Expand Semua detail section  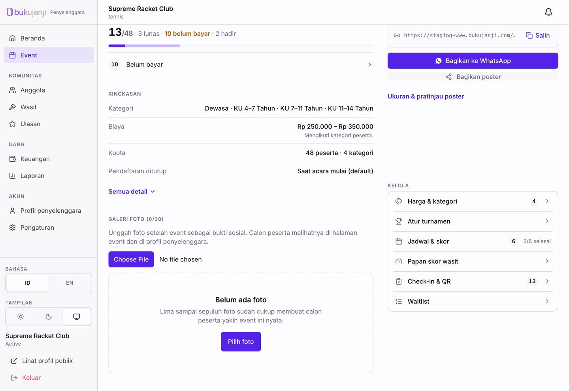(x=132, y=192)
